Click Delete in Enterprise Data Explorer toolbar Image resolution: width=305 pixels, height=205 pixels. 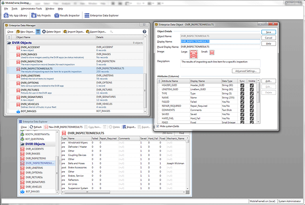pyautogui.click(x=114, y=127)
